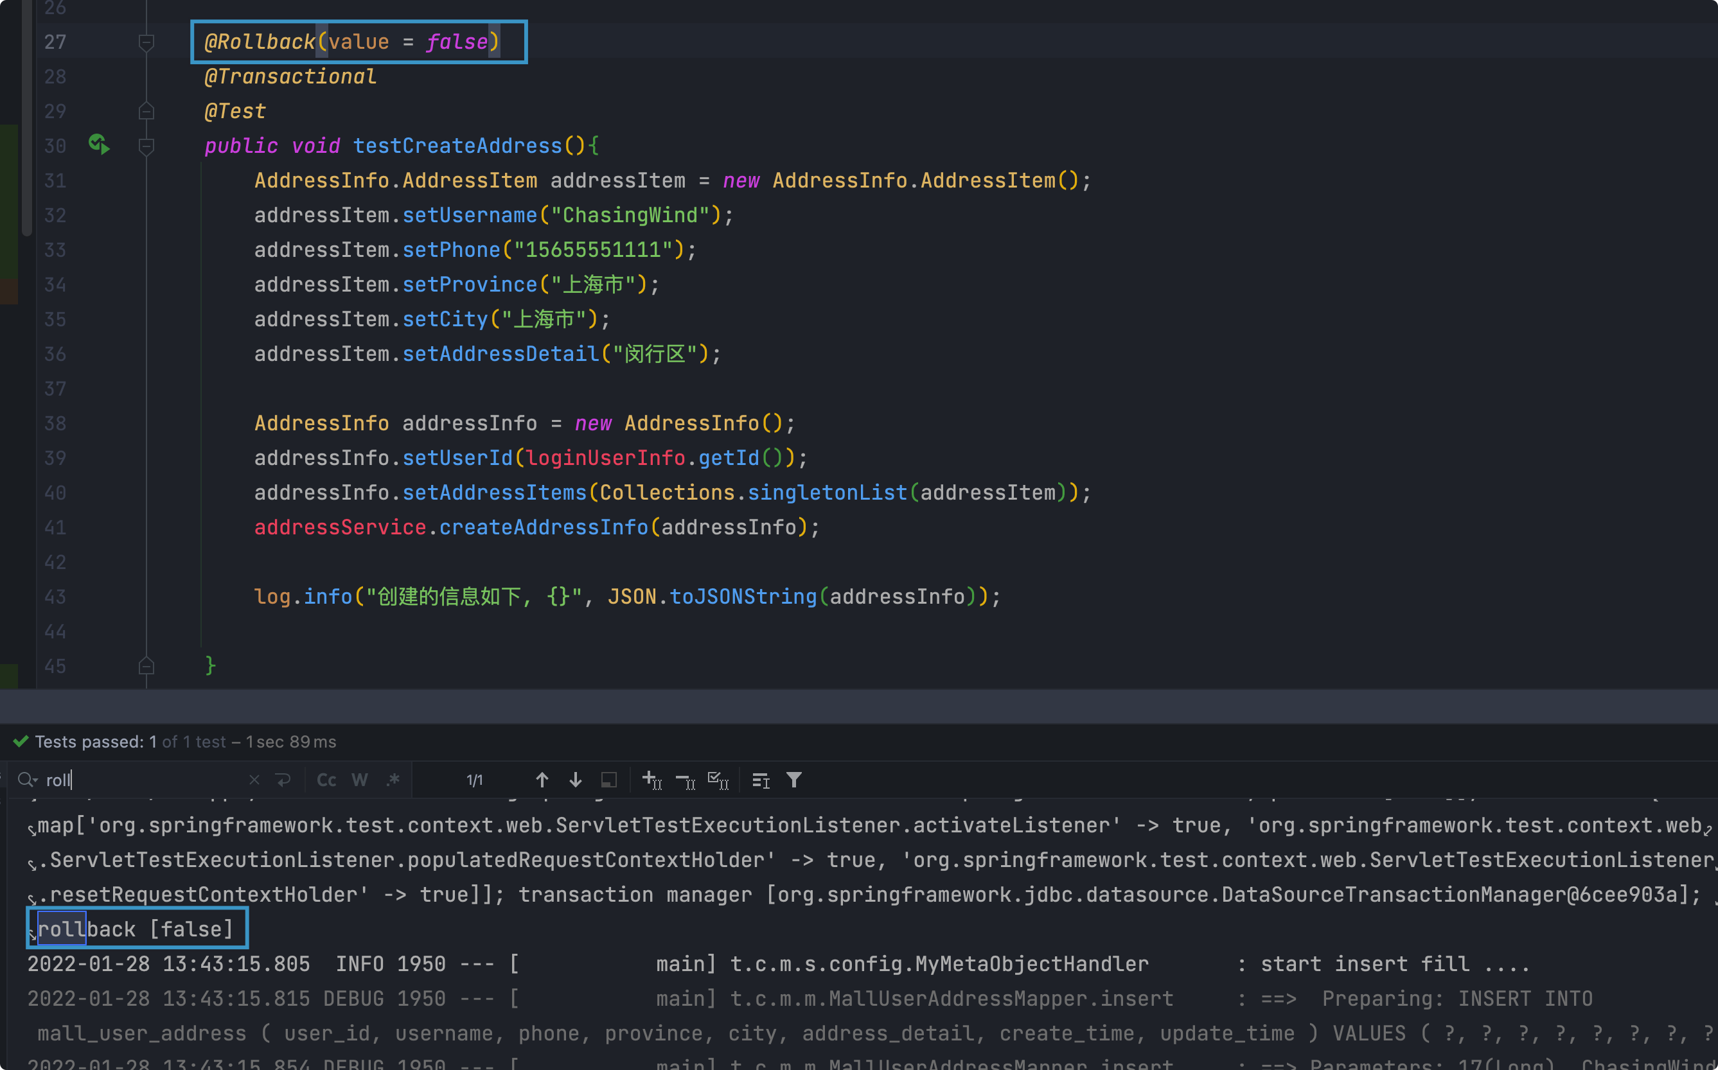
Task: Open the search filter funnel icon
Action: coord(794,780)
